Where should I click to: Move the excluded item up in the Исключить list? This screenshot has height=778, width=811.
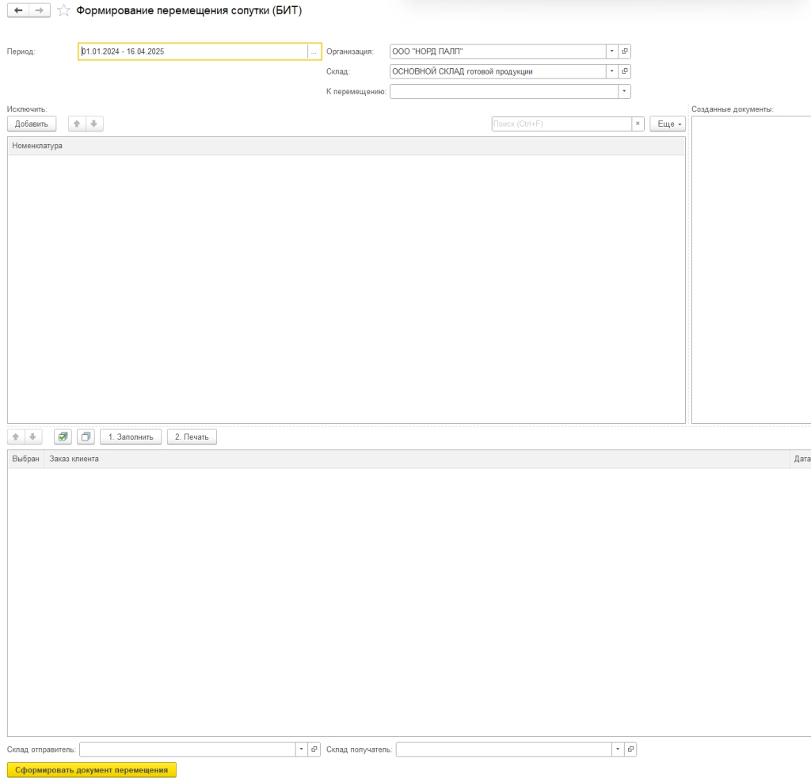[x=77, y=124]
